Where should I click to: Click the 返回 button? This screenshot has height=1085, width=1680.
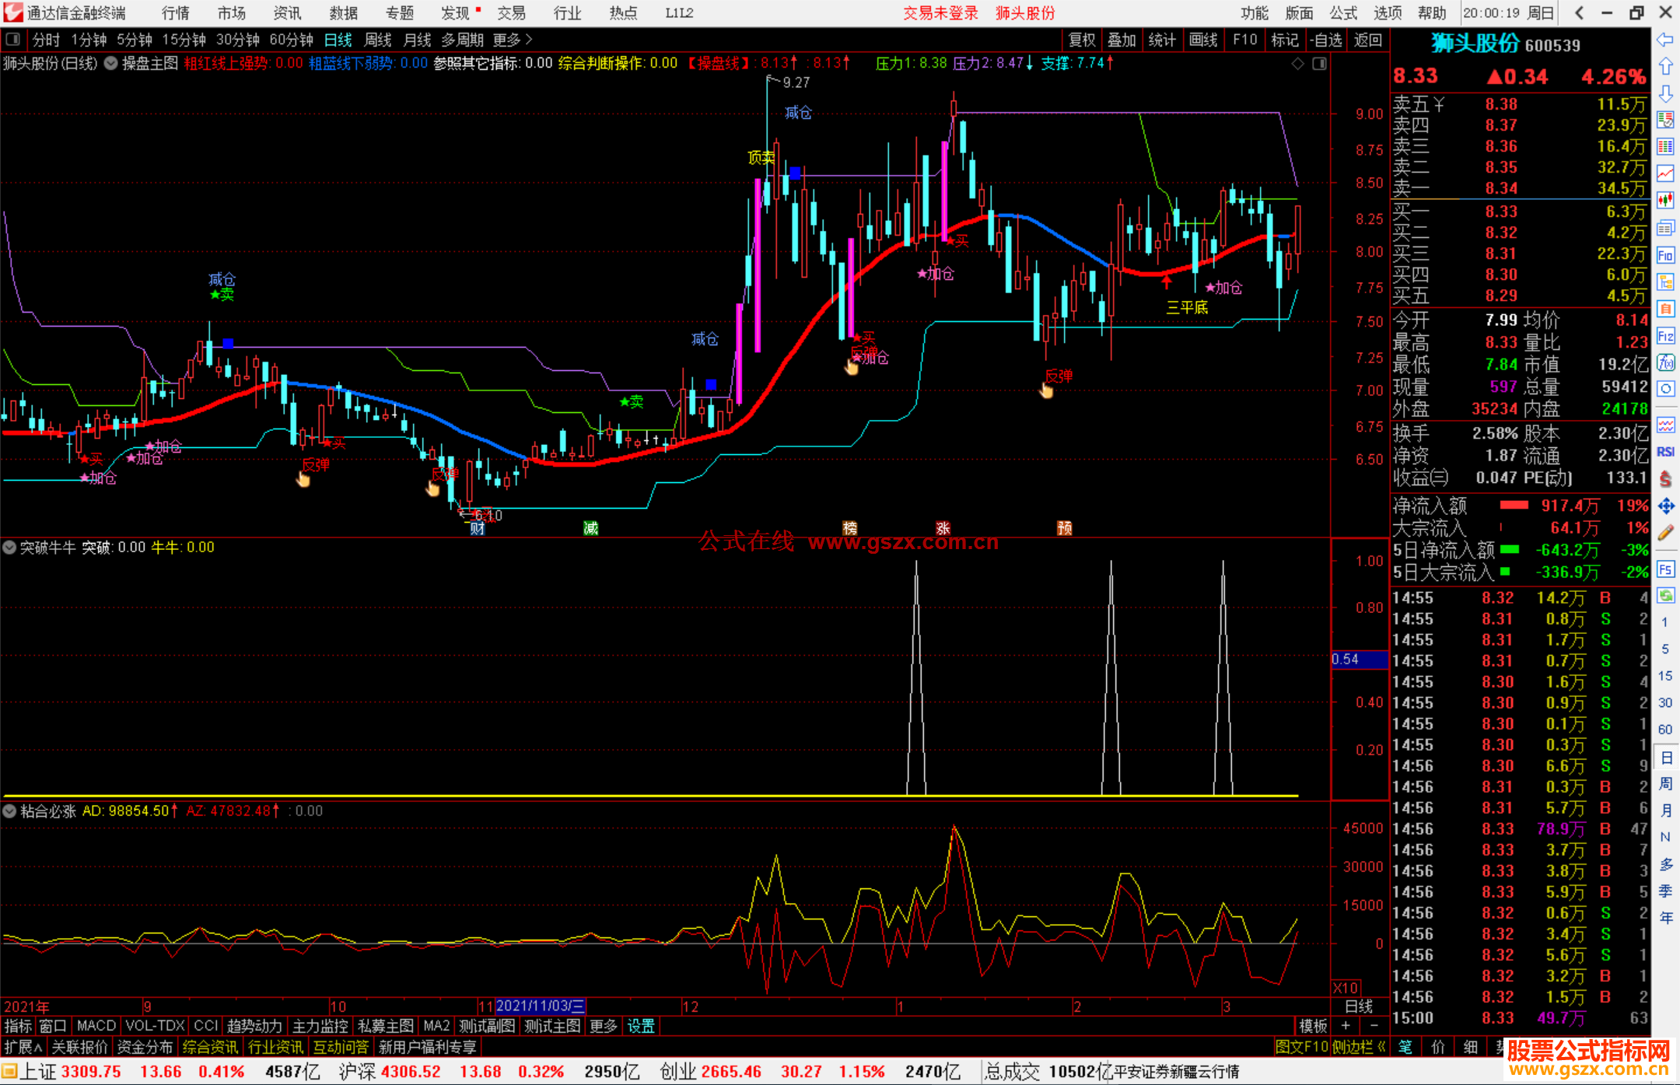pos(1367,40)
